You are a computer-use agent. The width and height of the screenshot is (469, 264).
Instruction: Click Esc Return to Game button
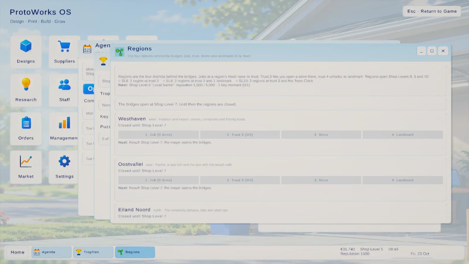pos(432,11)
